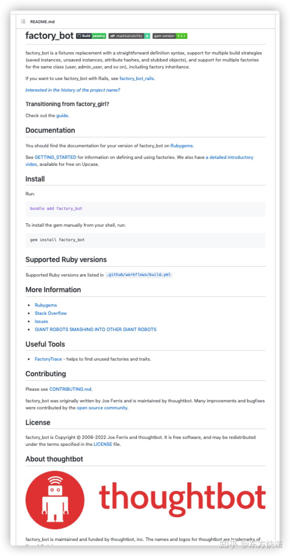Image resolution: width=290 pixels, height=556 pixels.
Task: Follow the factory_girl transition guide link
Action: [62, 115]
